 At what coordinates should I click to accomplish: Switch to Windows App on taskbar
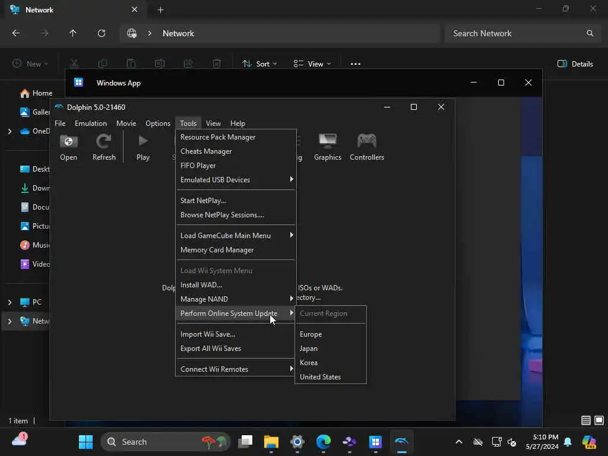tap(375, 442)
